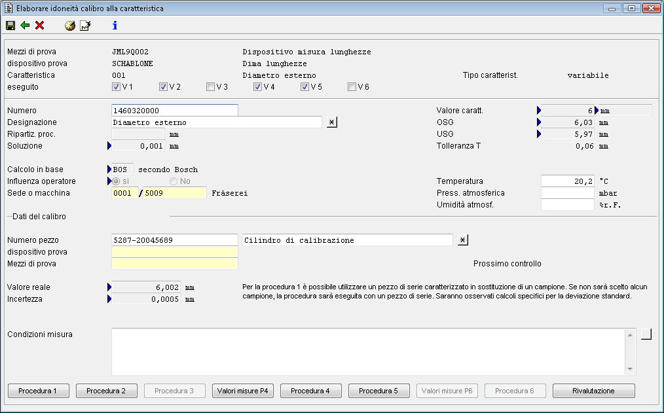
Task: Select the OSG value field
Action: point(568,122)
